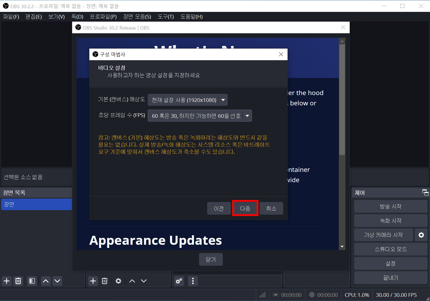
Task: Click the streaming time status indicator
Action: click(x=287, y=295)
